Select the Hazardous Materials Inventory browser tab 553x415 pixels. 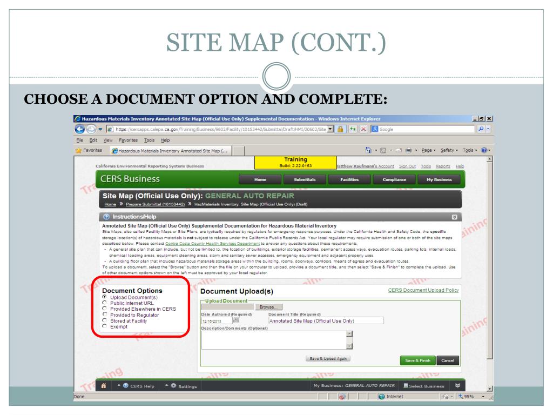(x=171, y=151)
